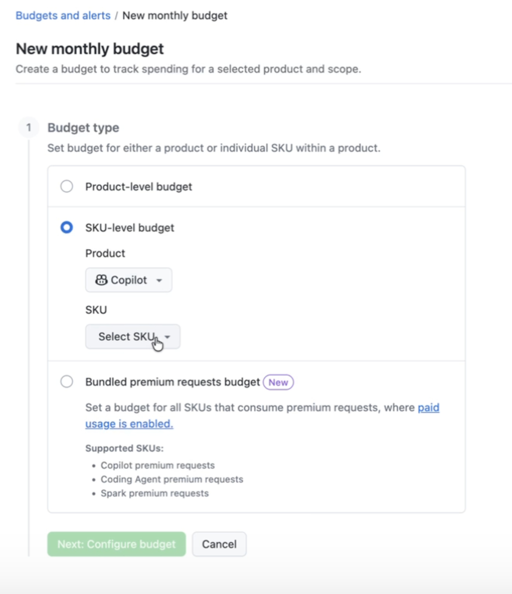Select the Product-level budget option
The width and height of the screenshot is (512, 594).
click(66, 186)
